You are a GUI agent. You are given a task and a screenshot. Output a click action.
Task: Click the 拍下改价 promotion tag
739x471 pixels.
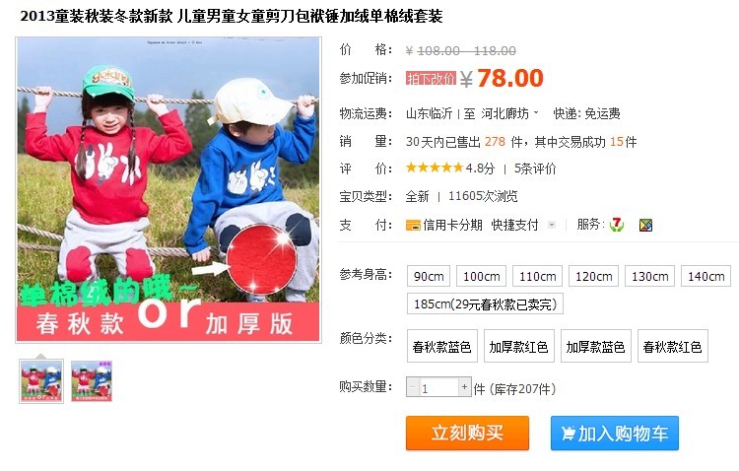click(x=431, y=78)
